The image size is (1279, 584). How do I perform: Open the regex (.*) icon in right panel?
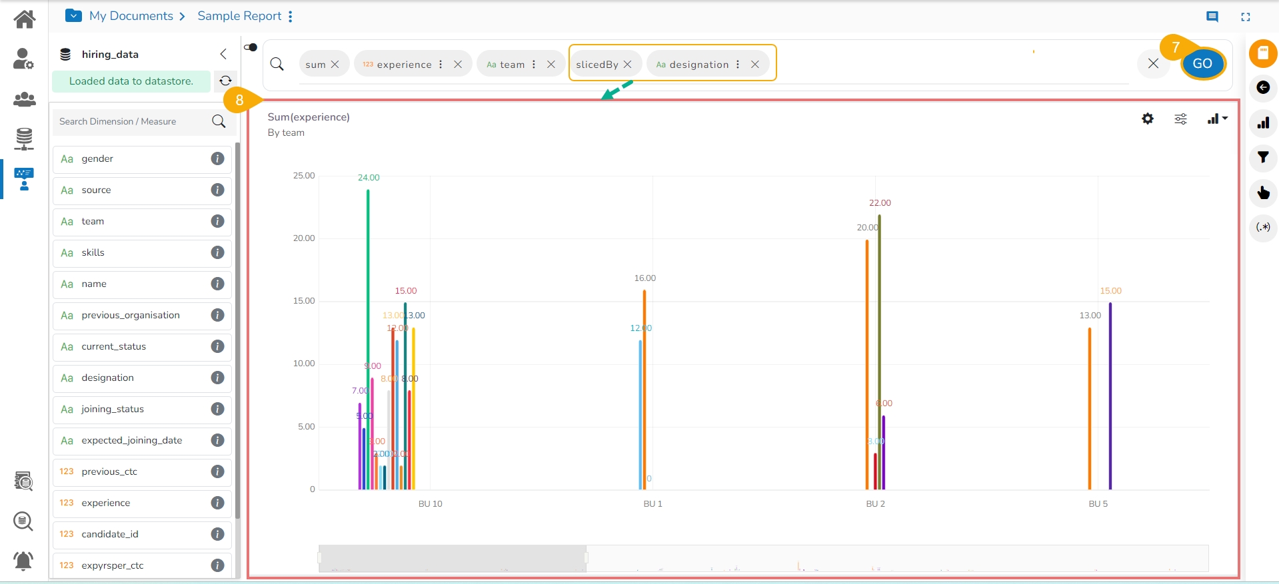tap(1263, 228)
